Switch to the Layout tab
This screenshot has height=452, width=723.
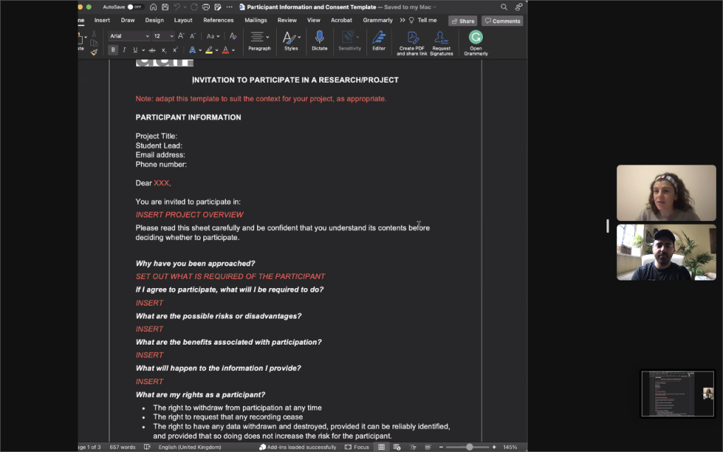pyautogui.click(x=183, y=20)
